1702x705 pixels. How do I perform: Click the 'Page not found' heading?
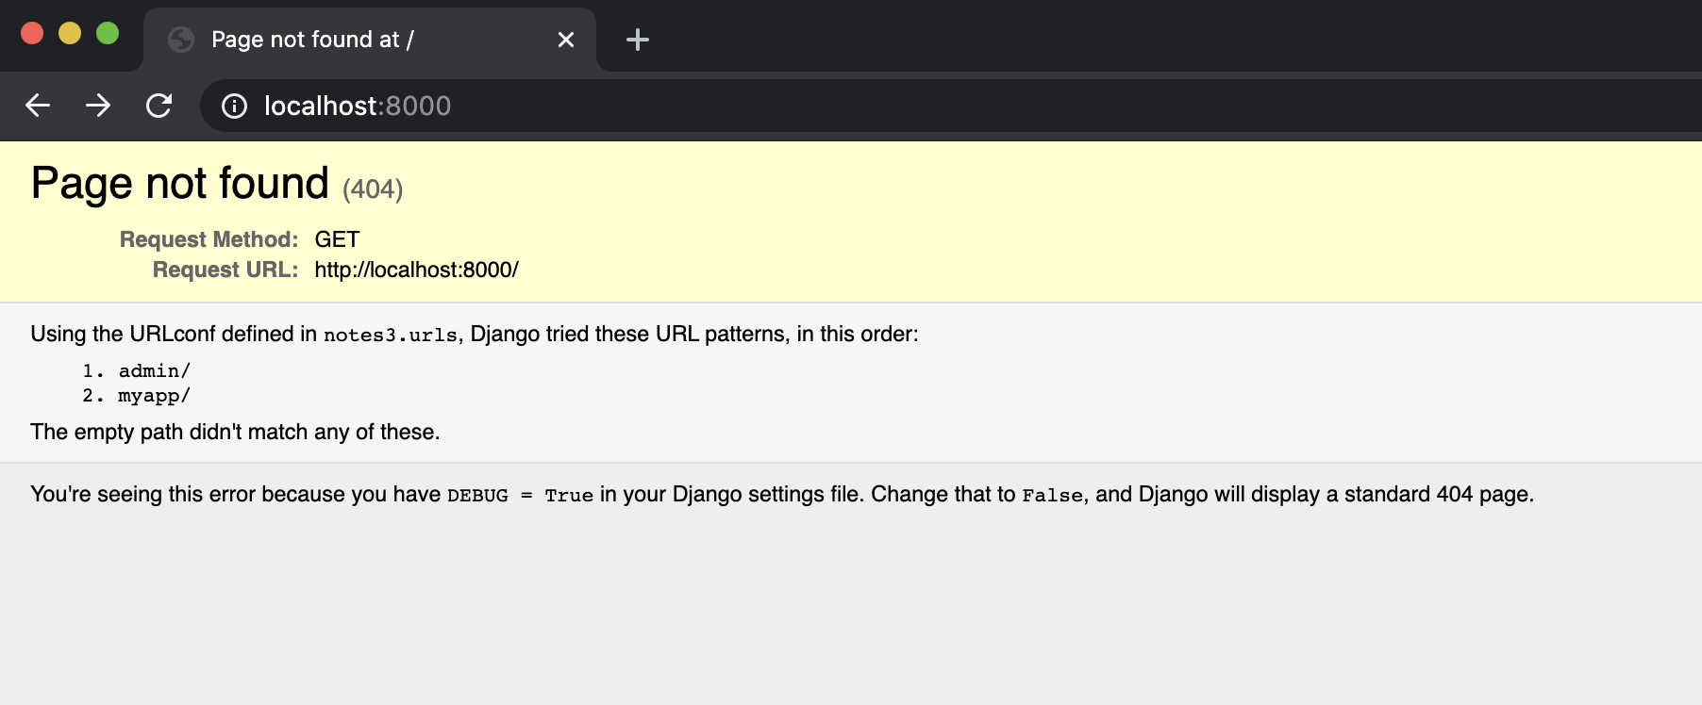tap(179, 183)
